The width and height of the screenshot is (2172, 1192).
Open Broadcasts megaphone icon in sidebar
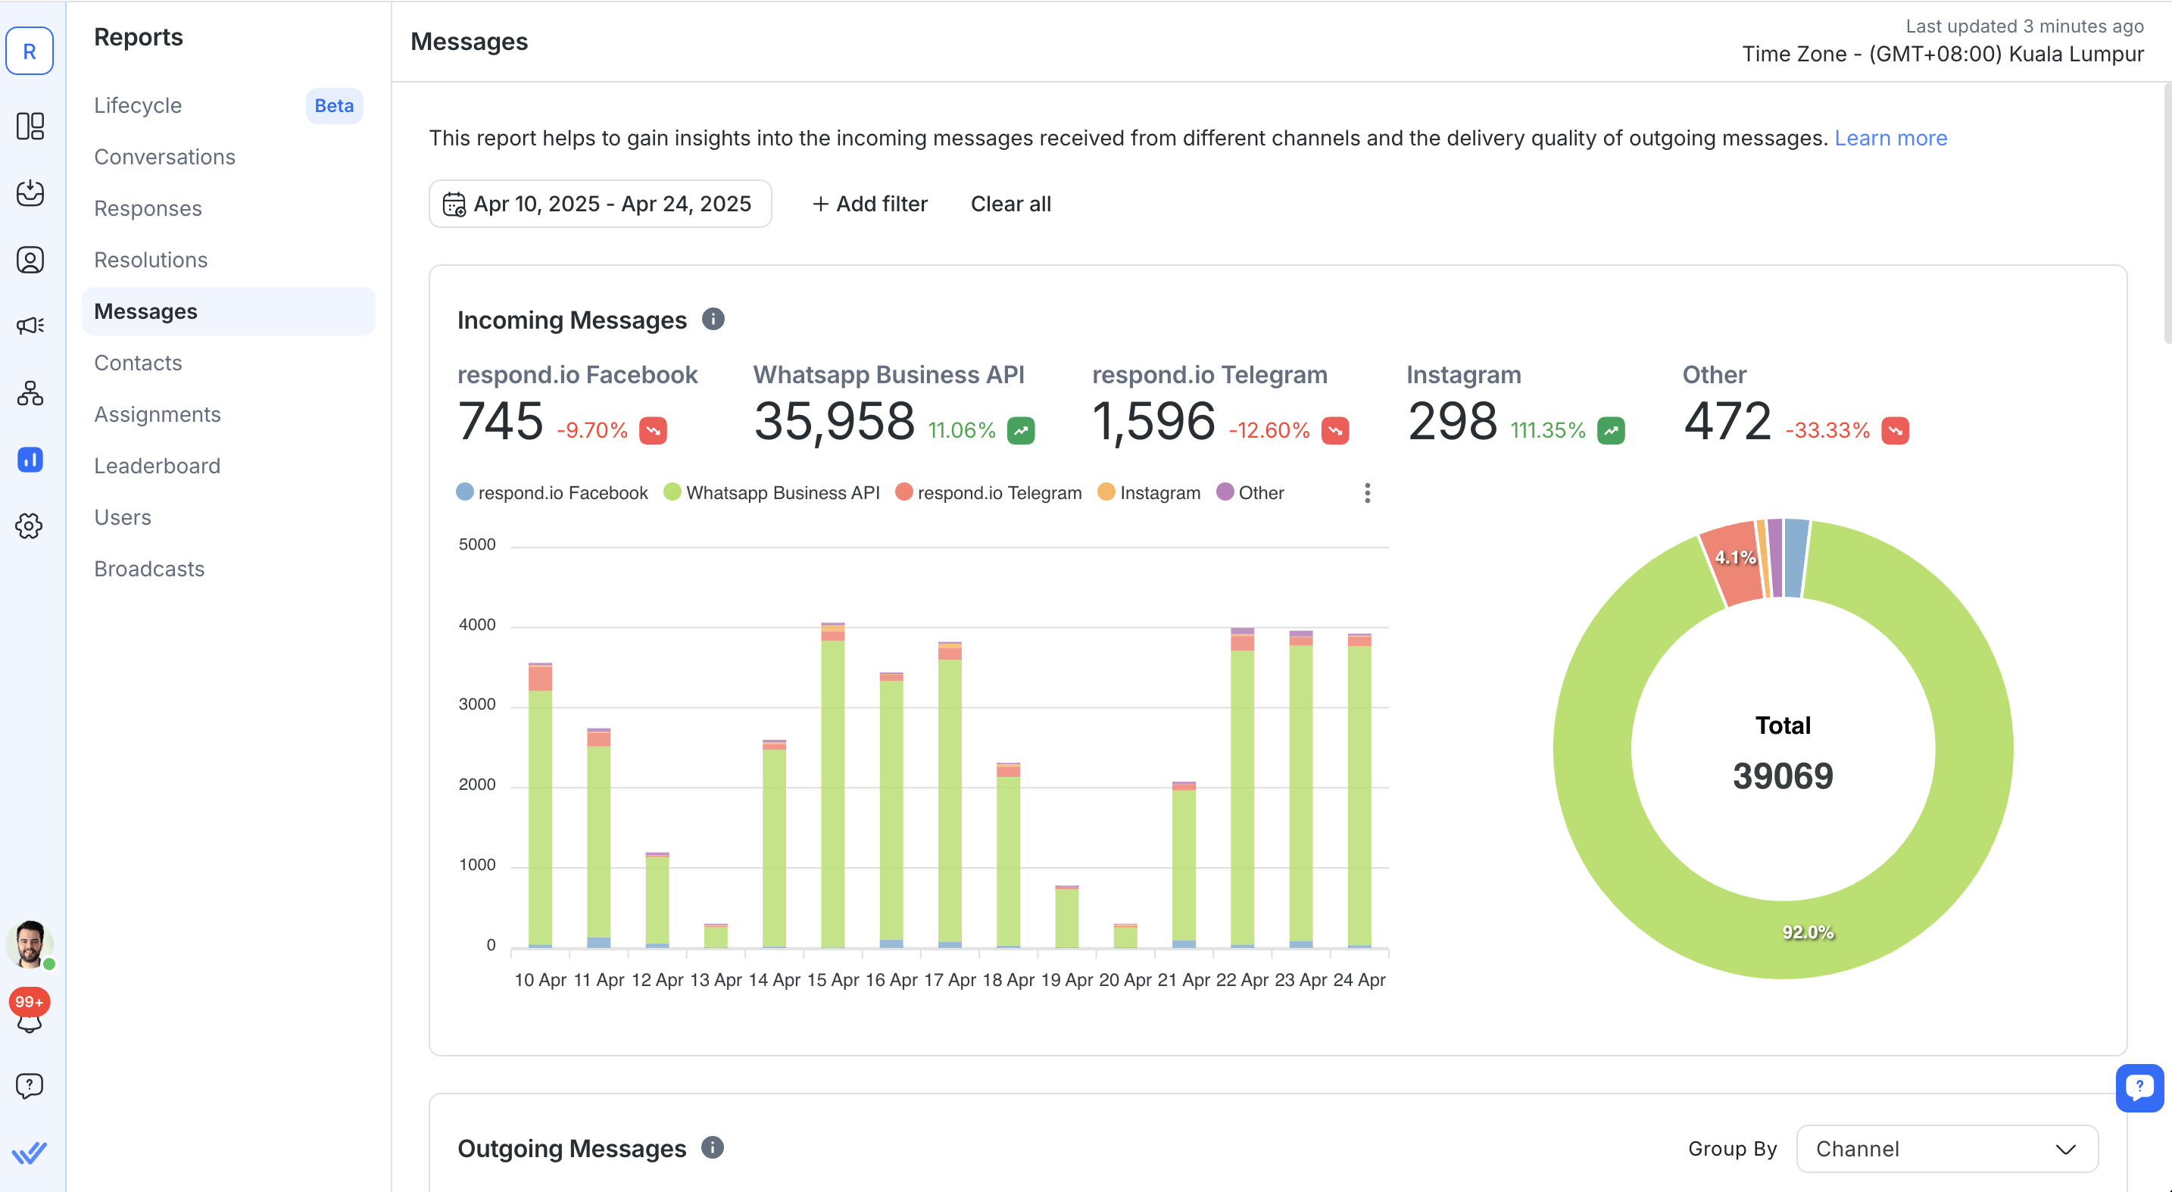click(x=30, y=326)
